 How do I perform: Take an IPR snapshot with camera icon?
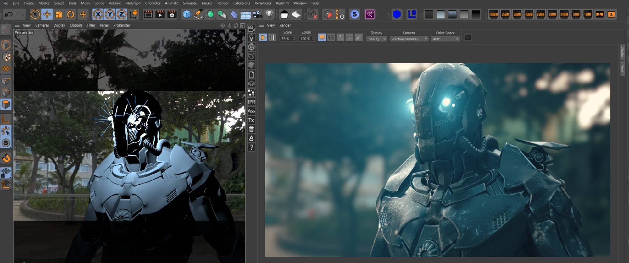(468, 38)
